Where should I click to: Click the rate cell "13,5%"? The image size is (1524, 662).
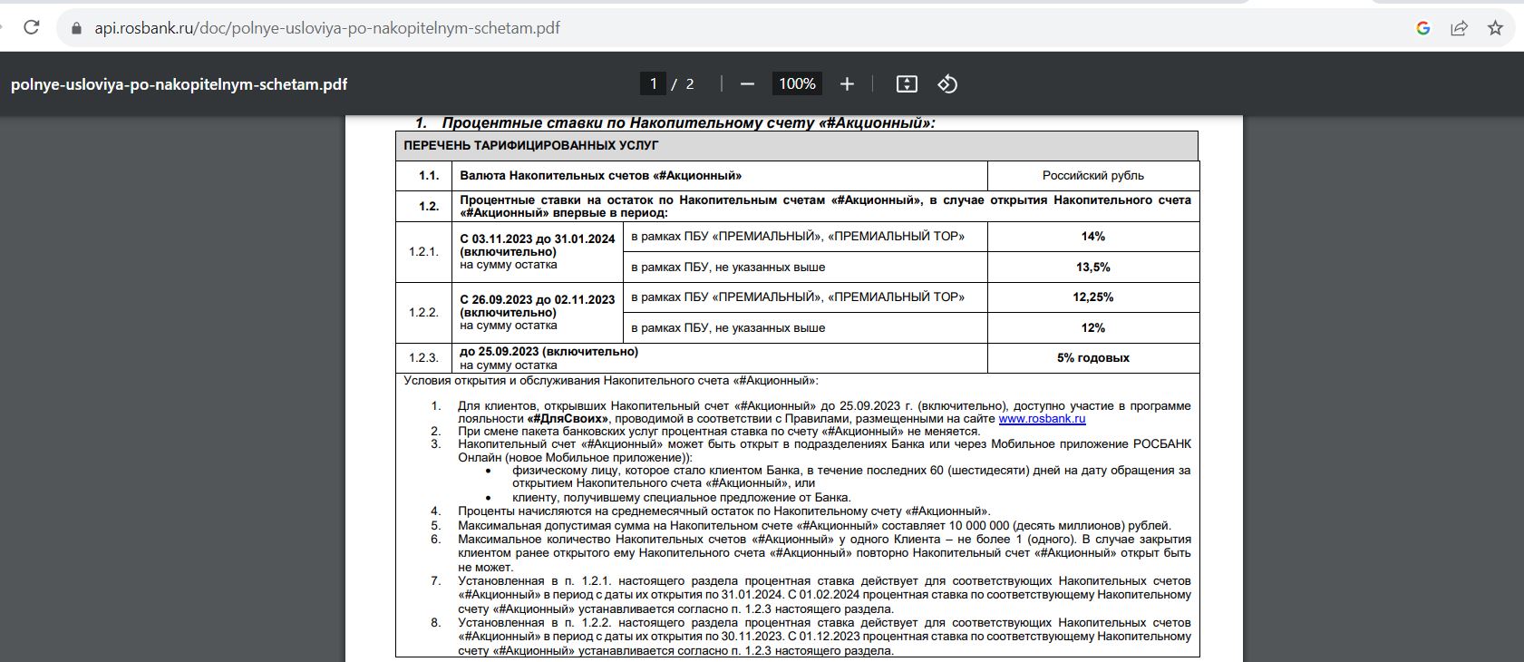(1093, 268)
